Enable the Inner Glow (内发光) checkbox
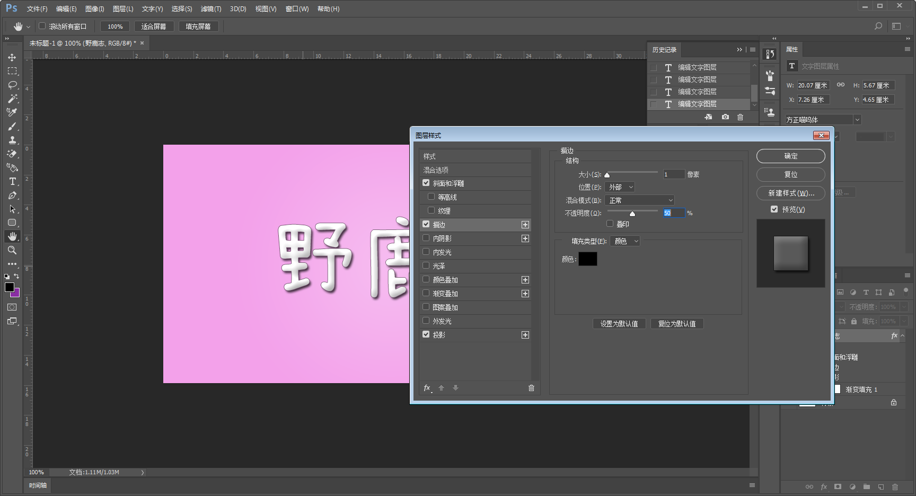 pyautogui.click(x=426, y=252)
